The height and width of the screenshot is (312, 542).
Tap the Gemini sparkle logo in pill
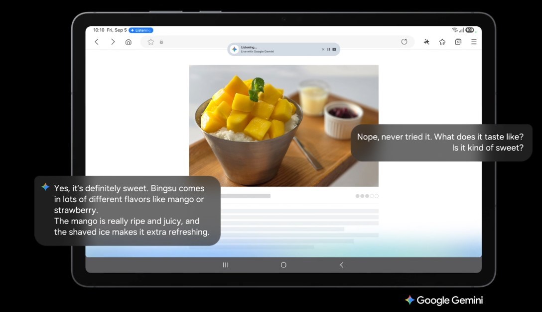click(234, 49)
